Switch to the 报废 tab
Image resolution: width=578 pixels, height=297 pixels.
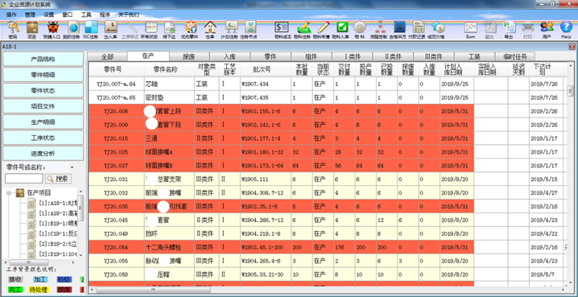pos(189,57)
